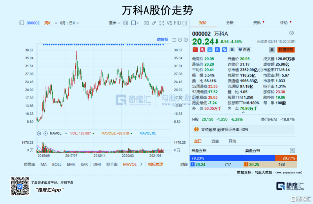313x204 pixels.
Task: Click ask level 1 price 20.25
Action: (254, 165)
